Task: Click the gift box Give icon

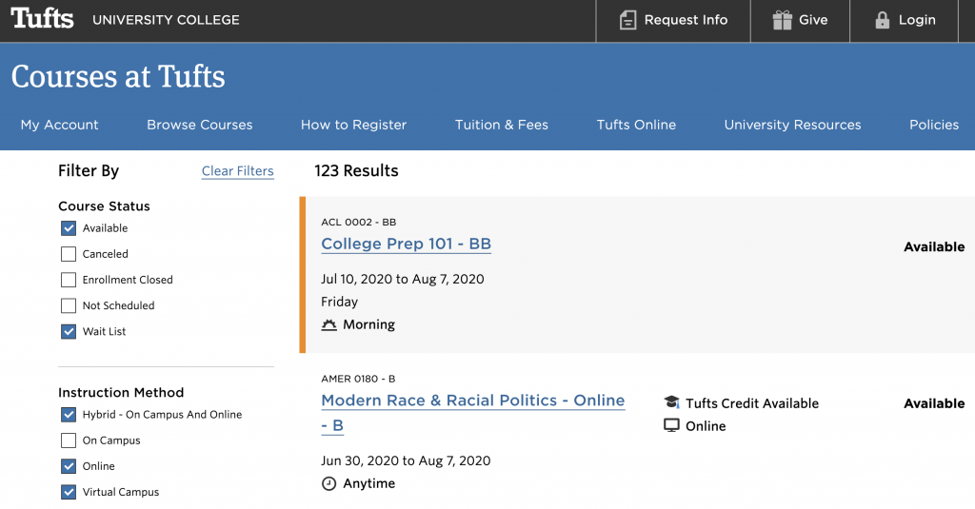Action: 782,20
